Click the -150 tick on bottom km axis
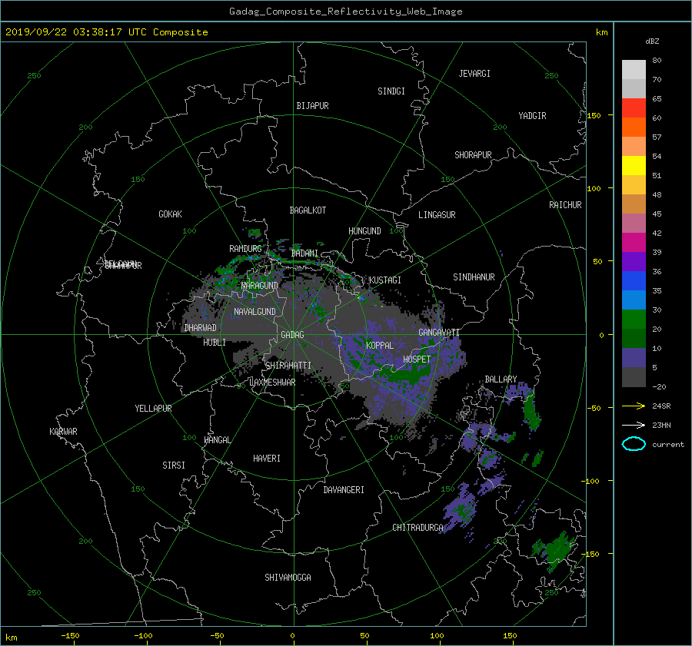Screen dimensions: 692x646 70,635
